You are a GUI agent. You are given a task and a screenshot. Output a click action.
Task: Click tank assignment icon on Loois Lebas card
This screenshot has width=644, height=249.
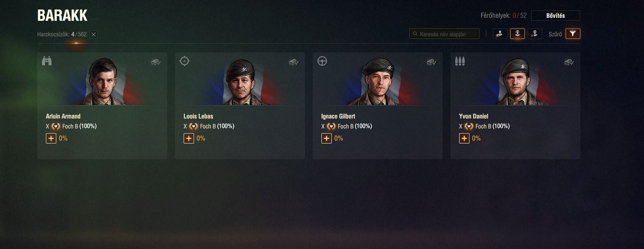(294, 62)
